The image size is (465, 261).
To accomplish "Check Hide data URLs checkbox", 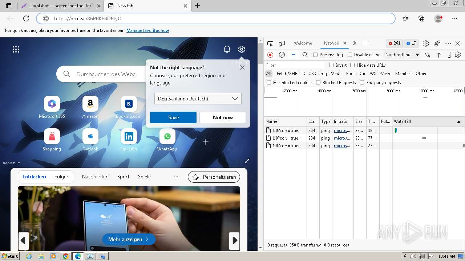I will [x=352, y=65].
